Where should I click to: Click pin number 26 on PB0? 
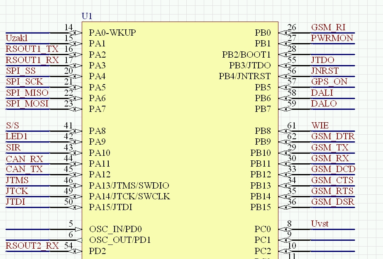coord(292,27)
